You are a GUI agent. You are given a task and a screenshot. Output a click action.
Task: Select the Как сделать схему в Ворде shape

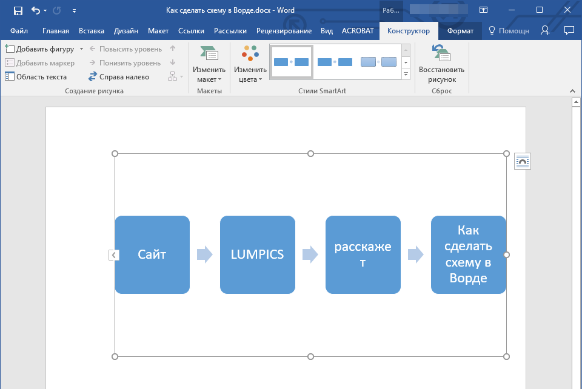(x=469, y=254)
